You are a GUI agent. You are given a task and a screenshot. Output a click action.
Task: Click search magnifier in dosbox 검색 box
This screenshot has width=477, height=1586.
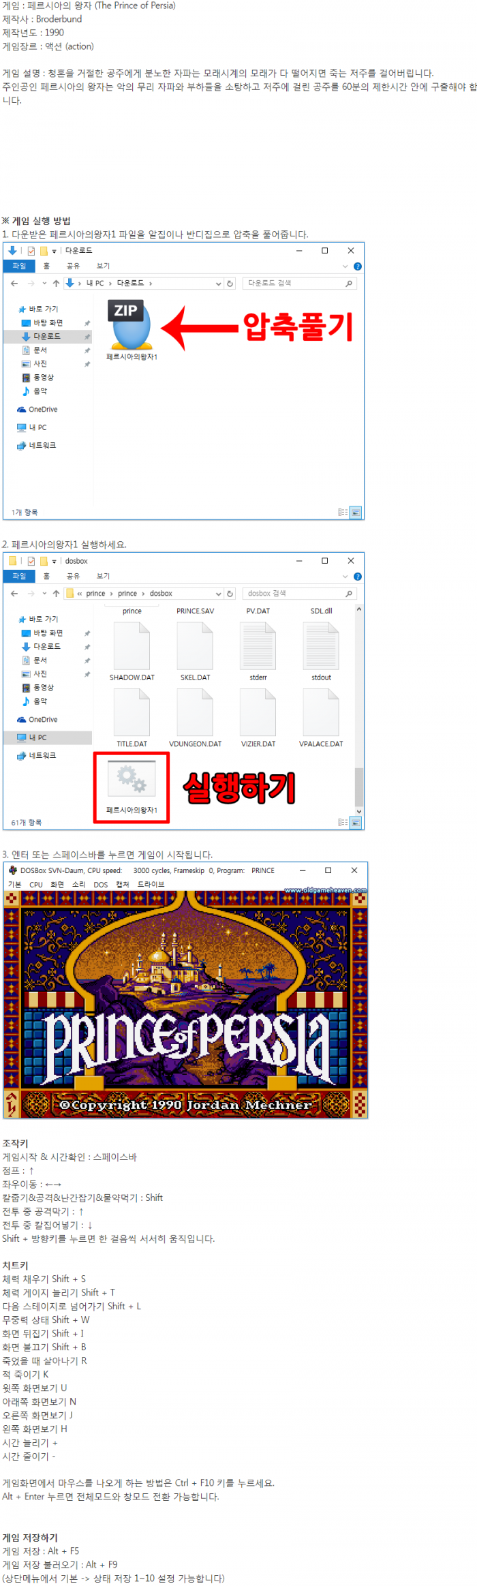(349, 594)
